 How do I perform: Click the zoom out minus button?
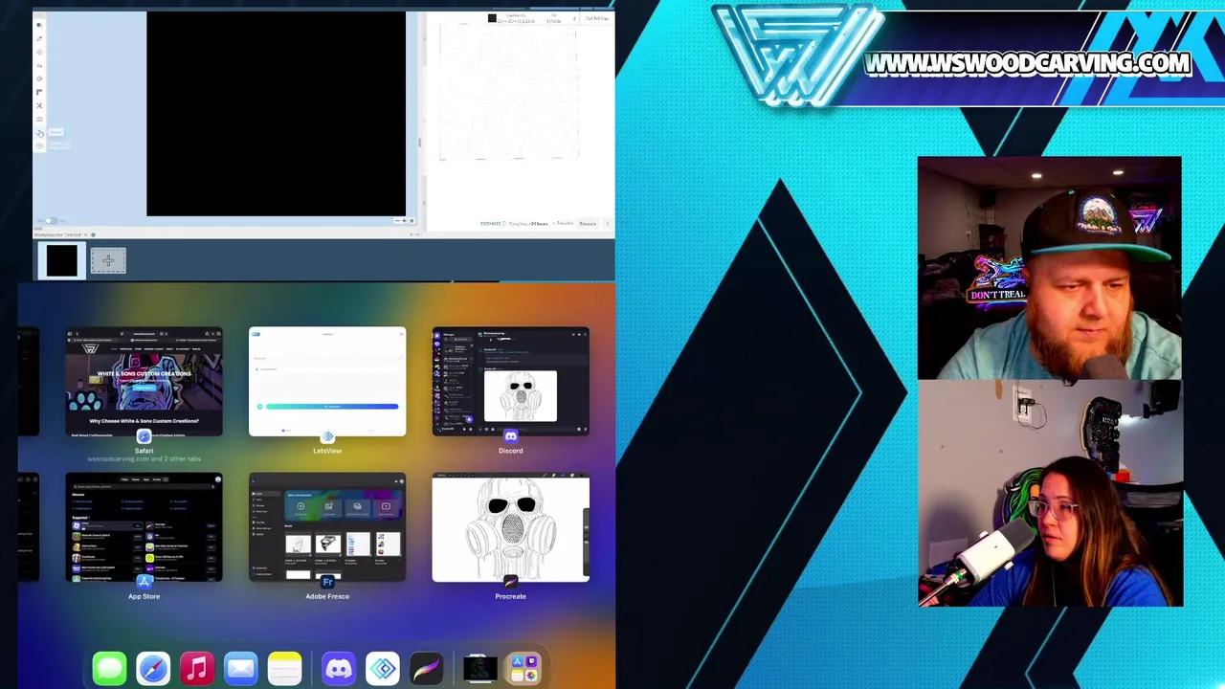[x=397, y=220]
